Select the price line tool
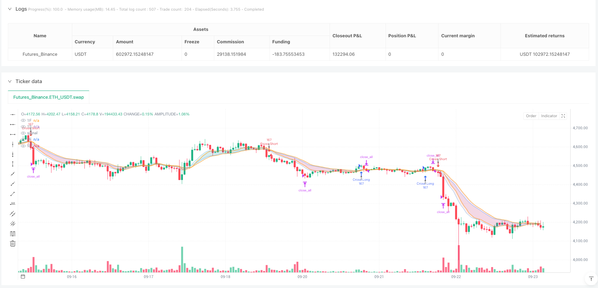Image resolution: width=598 pixels, height=288 pixels. pyautogui.click(x=13, y=204)
